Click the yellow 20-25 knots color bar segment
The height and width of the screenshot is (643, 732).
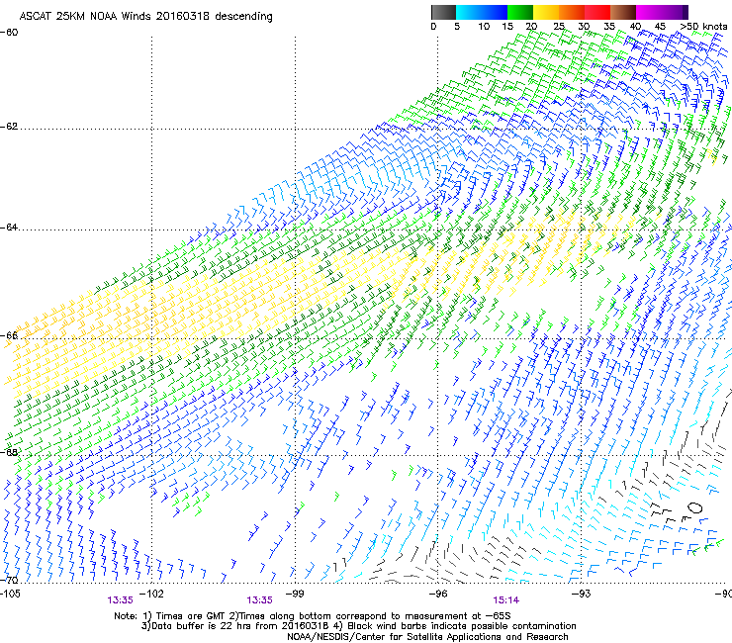(x=546, y=12)
